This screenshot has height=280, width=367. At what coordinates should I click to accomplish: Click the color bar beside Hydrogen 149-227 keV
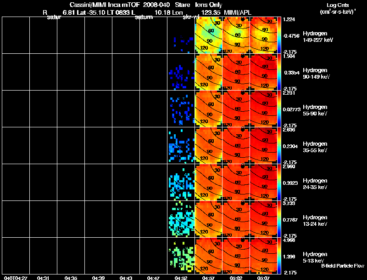[279, 35]
